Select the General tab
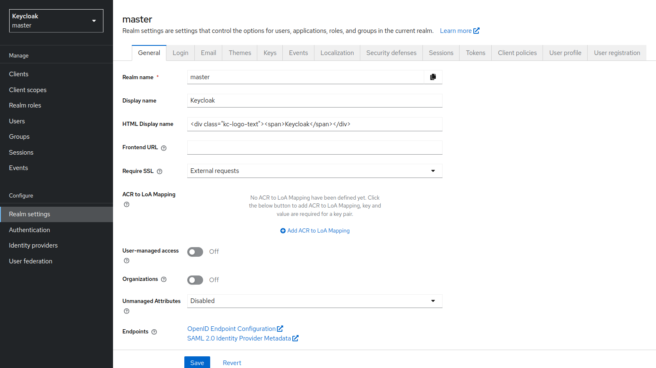The image size is (656, 368). coord(149,53)
